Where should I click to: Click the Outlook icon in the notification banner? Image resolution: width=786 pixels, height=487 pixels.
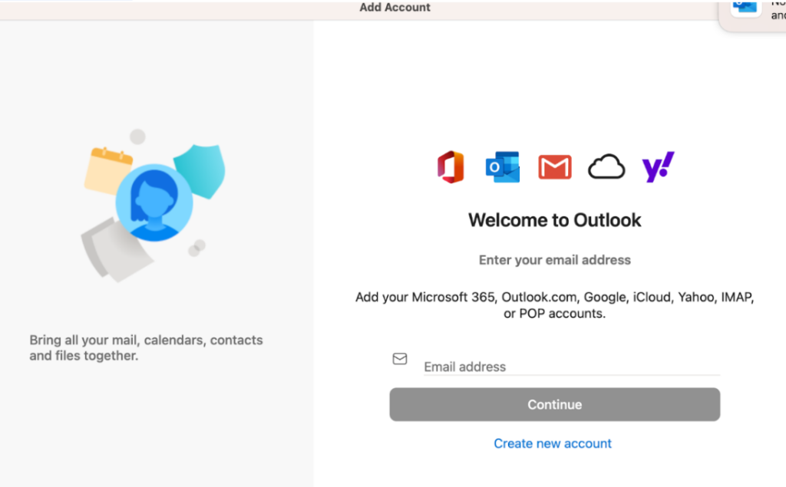click(745, 7)
